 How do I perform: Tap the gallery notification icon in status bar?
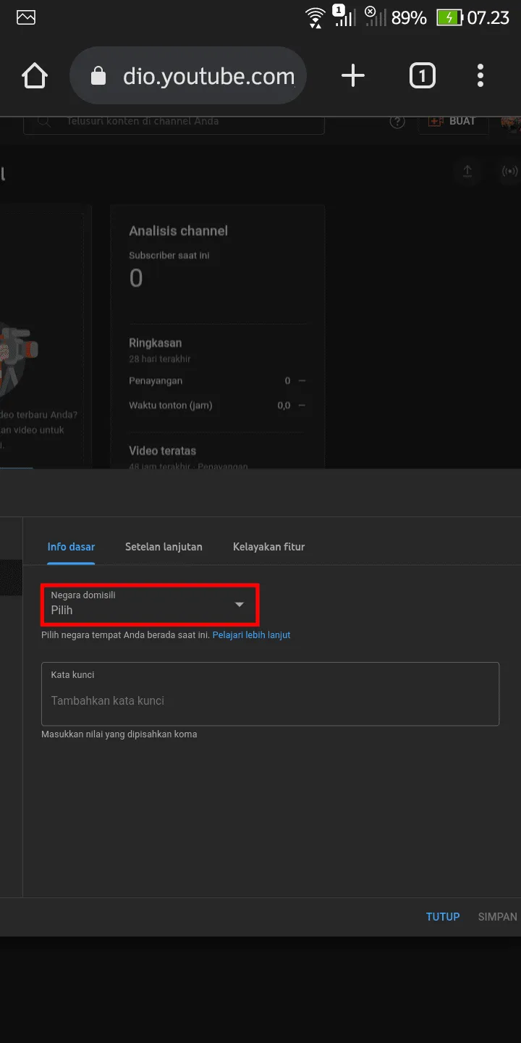[26, 17]
